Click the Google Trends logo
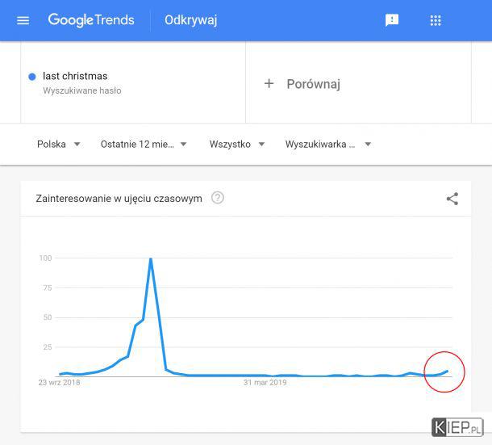The width and height of the screenshot is (492, 445). tap(91, 20)
